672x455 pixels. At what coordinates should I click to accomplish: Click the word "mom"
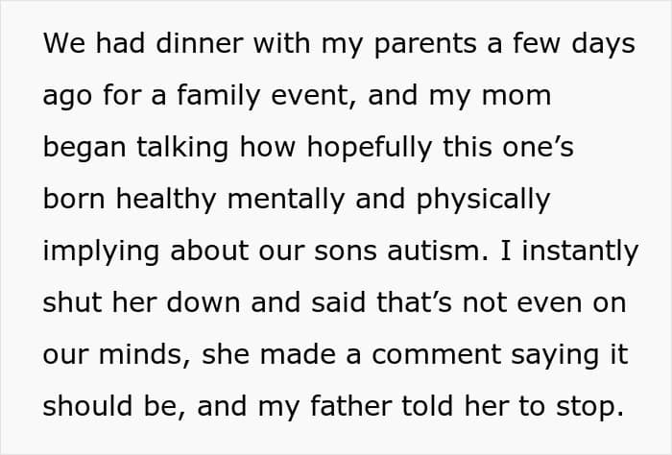pos(516,98)
